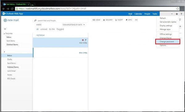185x112 pixels.
Task: Click the search Mail and People field
Action: (60, 20)
